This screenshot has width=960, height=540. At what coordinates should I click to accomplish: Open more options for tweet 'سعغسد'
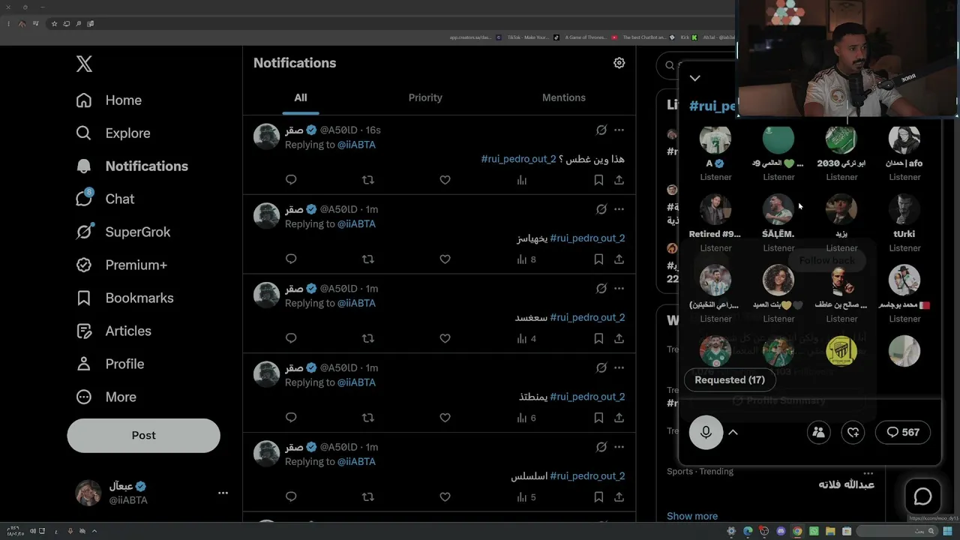pyautogui.click(x=619, y=289)
